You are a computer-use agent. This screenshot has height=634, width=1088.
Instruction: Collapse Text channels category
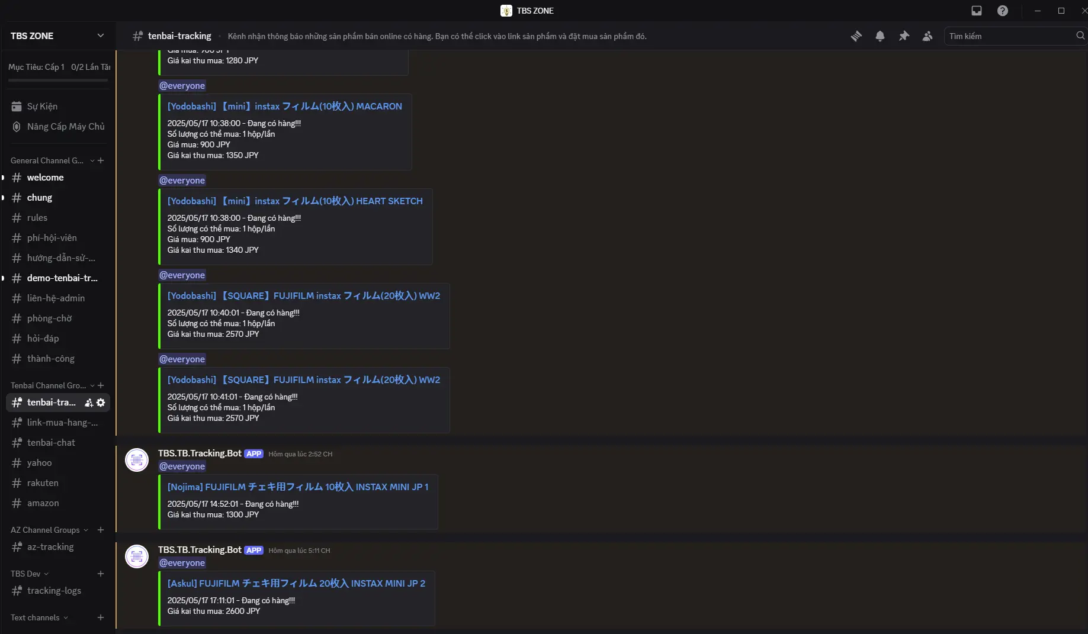pyautogui.click(x=39, y=617)
